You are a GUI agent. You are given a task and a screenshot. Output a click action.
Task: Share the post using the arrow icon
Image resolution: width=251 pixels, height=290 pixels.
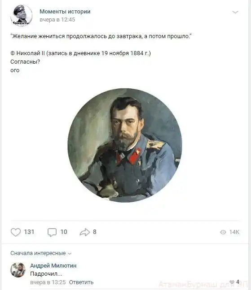(x=85, y=232)
